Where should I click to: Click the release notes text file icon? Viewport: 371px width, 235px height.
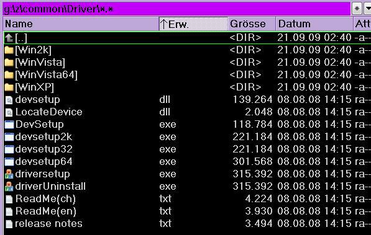[x=9, y=224]
